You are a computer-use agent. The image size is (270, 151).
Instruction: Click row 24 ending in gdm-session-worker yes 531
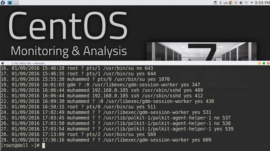pos(106,112)
